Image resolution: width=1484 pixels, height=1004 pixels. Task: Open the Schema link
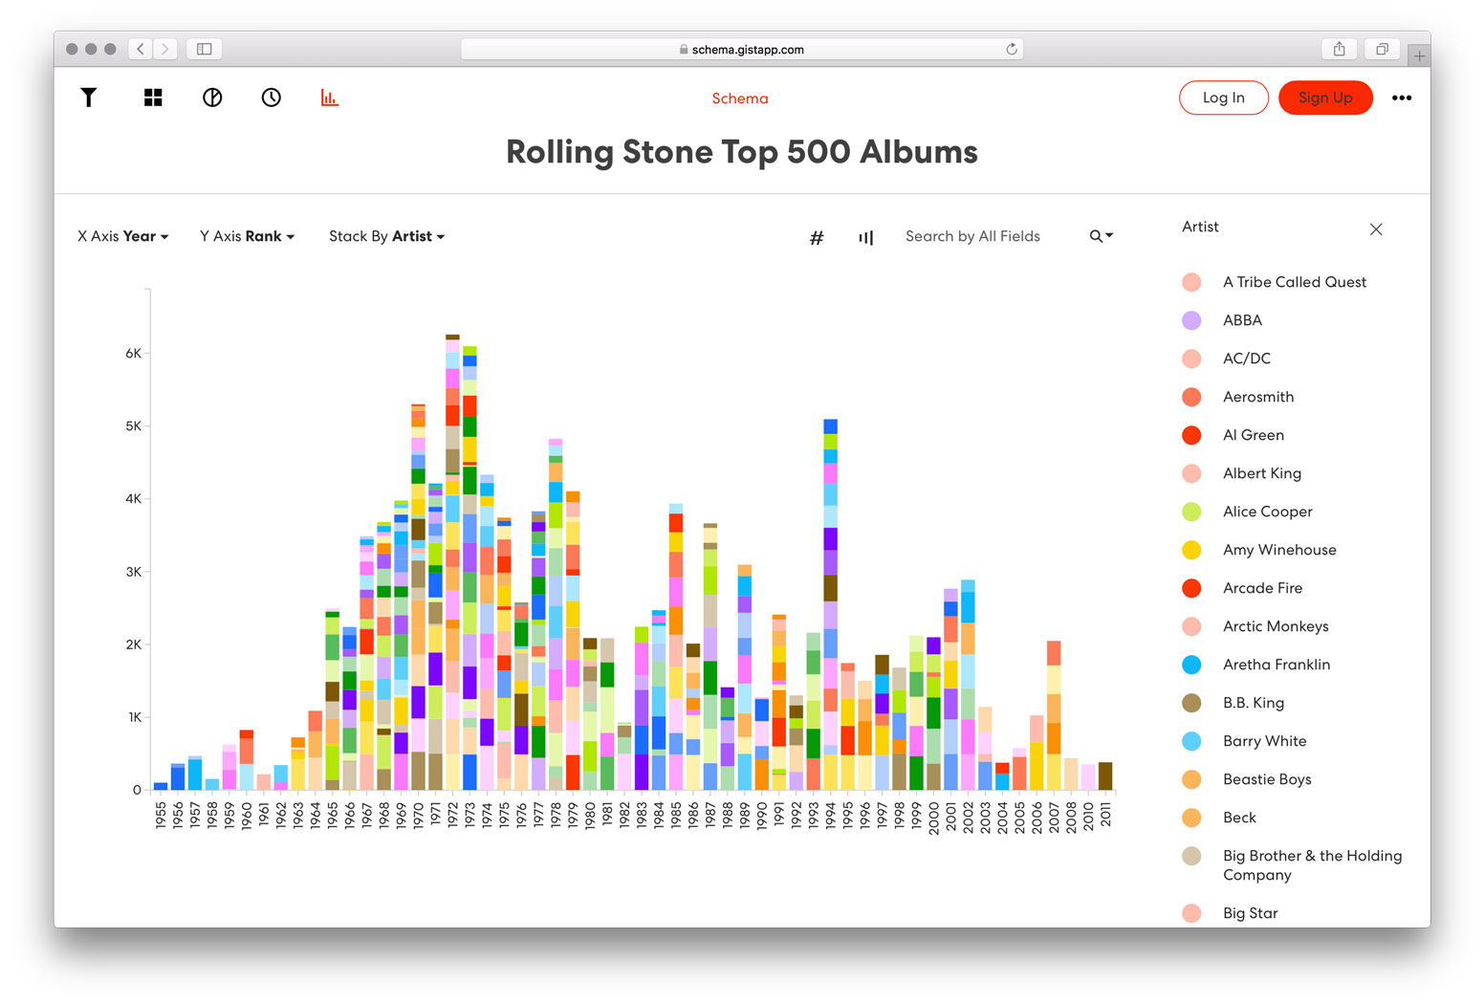pos(740,98)
